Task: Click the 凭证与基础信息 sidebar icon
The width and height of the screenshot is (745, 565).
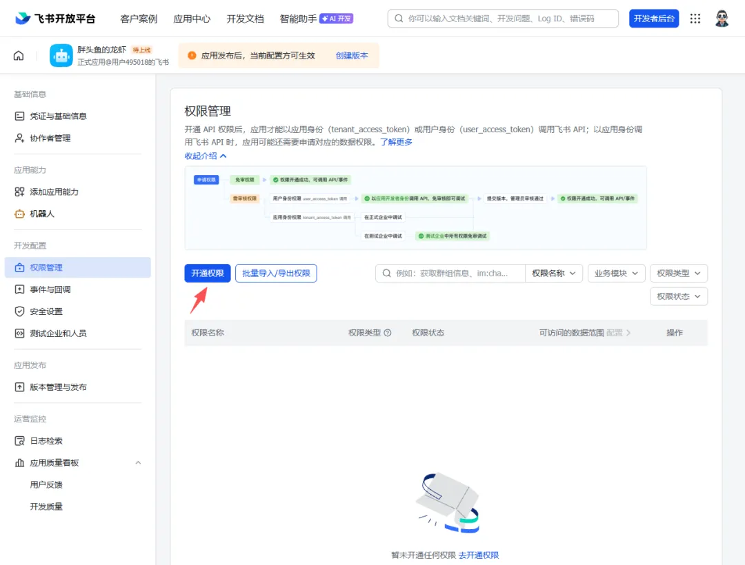Action: [19, 116]
